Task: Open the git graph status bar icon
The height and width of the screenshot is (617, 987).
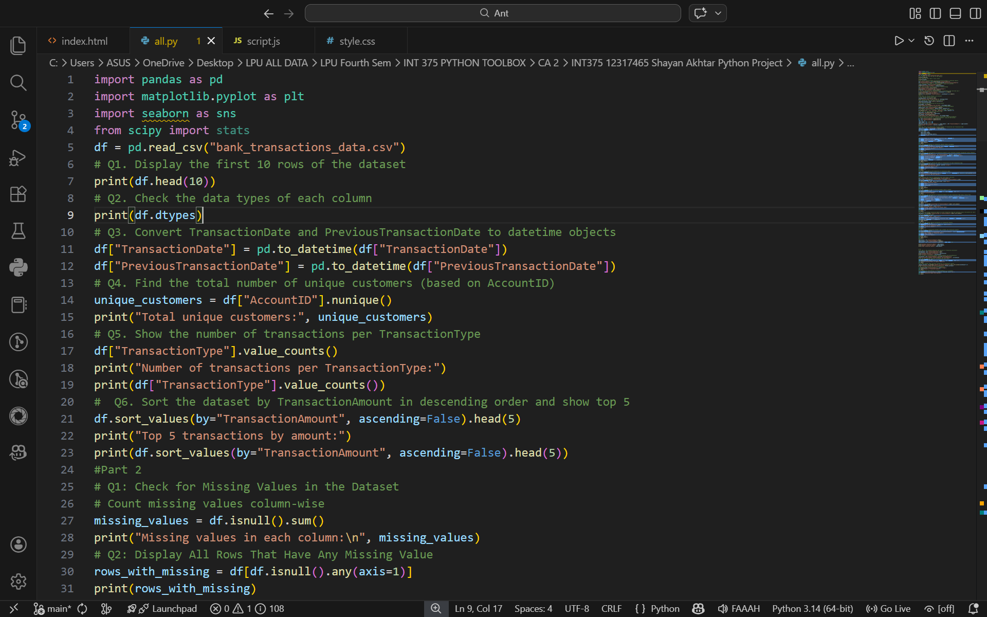Action: [x=106, y=609]
